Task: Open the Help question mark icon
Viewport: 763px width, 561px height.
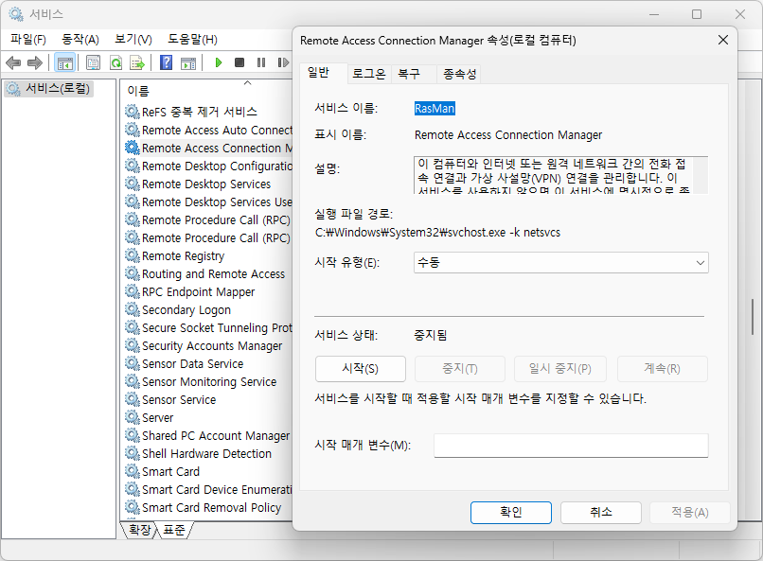Action: pos(166,62)
